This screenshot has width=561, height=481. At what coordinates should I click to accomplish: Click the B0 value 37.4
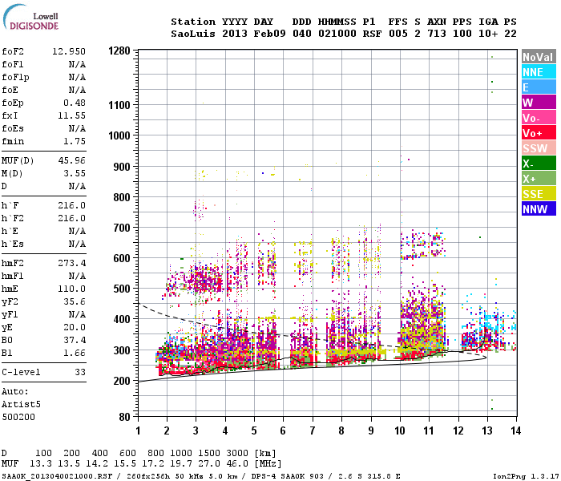[75, 340]
